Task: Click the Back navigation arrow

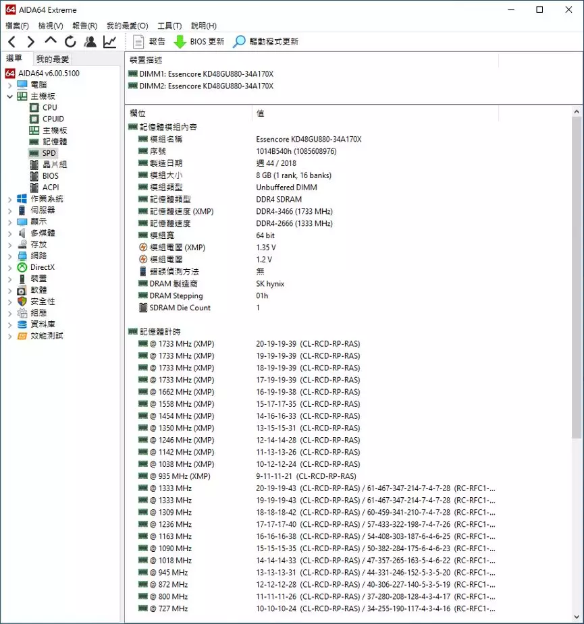Action: [12, 42]
